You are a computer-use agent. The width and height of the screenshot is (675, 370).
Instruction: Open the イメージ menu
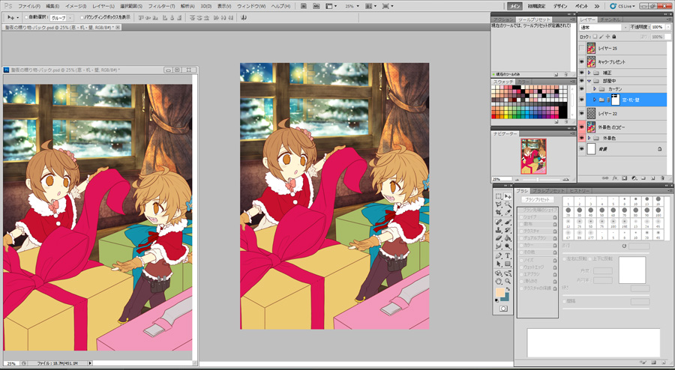coord(76,7)
